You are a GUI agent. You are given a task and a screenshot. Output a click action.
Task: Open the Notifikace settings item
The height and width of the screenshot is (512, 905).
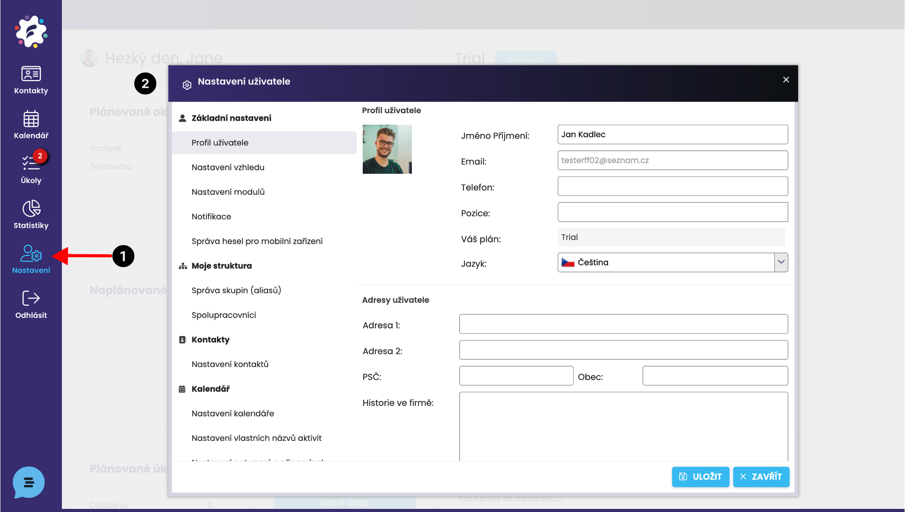point(211,217)
